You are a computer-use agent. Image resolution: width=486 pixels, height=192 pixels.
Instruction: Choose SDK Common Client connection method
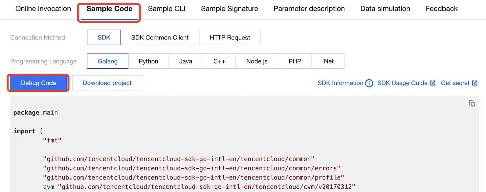coord(160,37)
